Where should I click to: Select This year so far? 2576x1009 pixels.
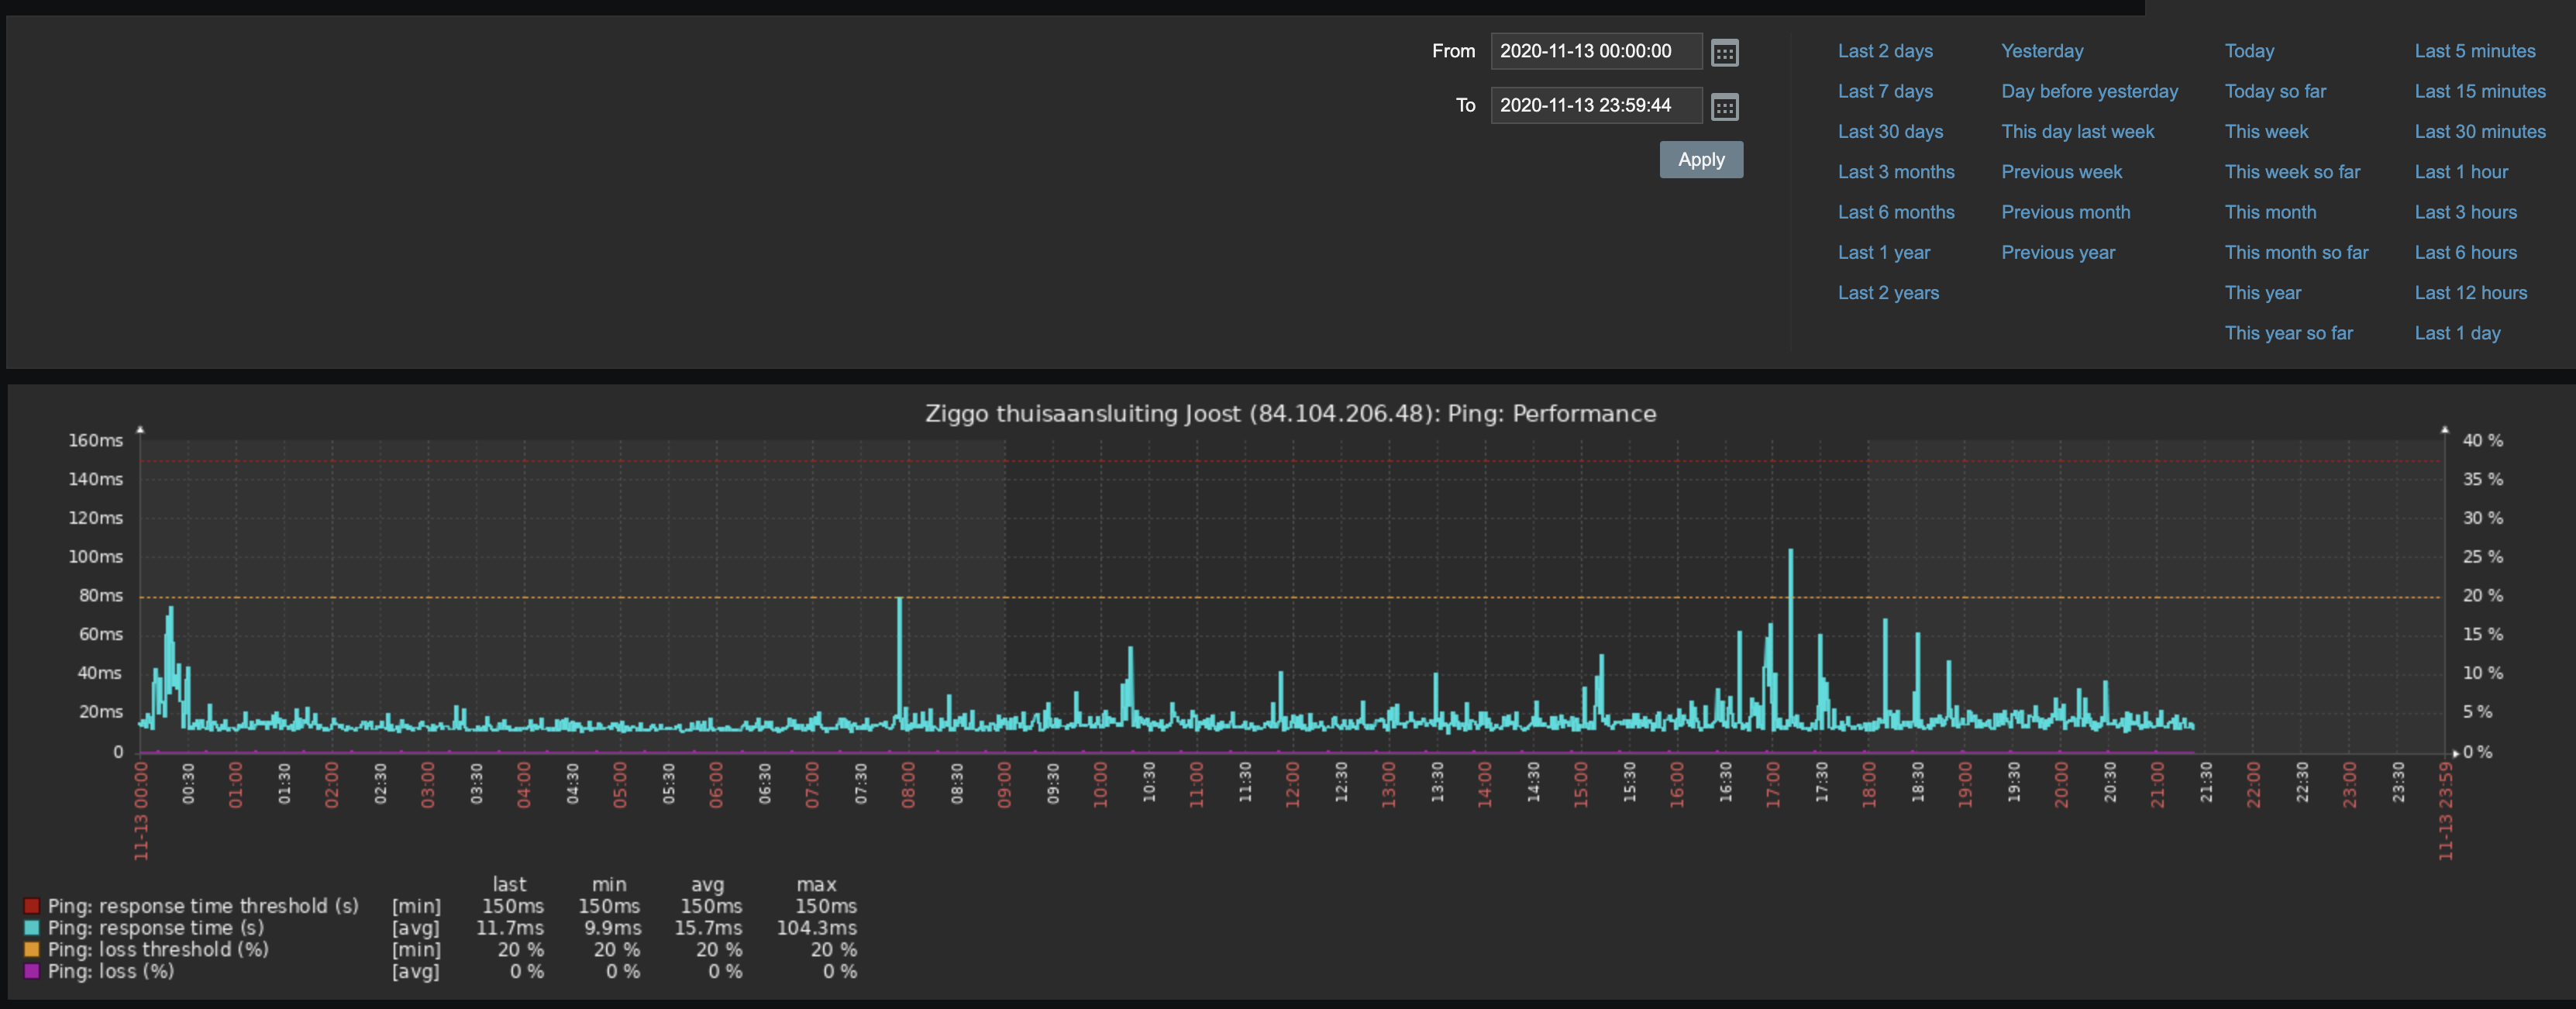[2288, 333]
